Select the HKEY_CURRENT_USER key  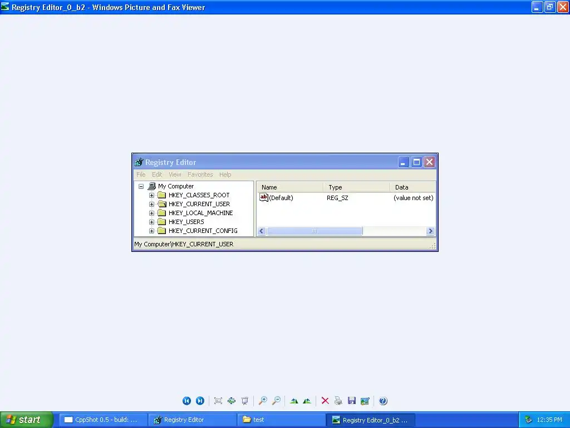(199, 204)
